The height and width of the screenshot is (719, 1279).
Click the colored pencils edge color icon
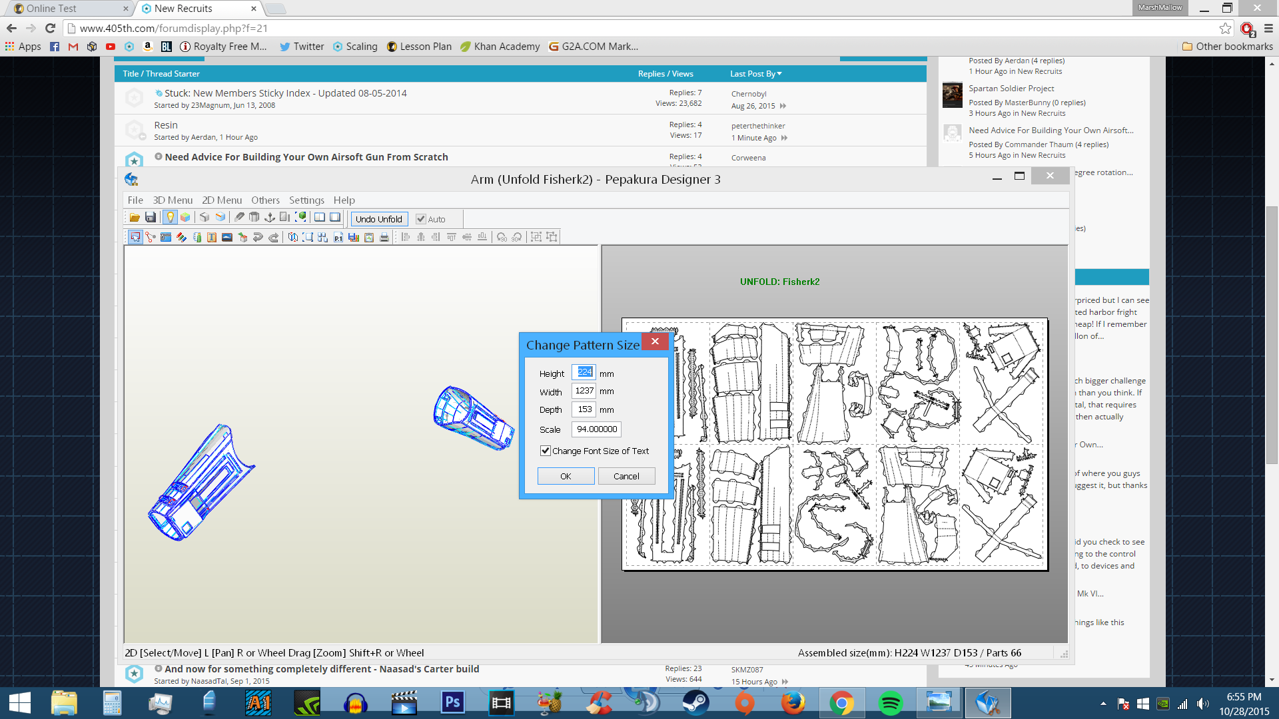pos(181,237)
